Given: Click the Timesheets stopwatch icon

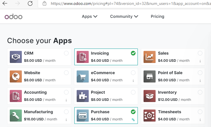Looking at the screenshot, I should (150, 116).
